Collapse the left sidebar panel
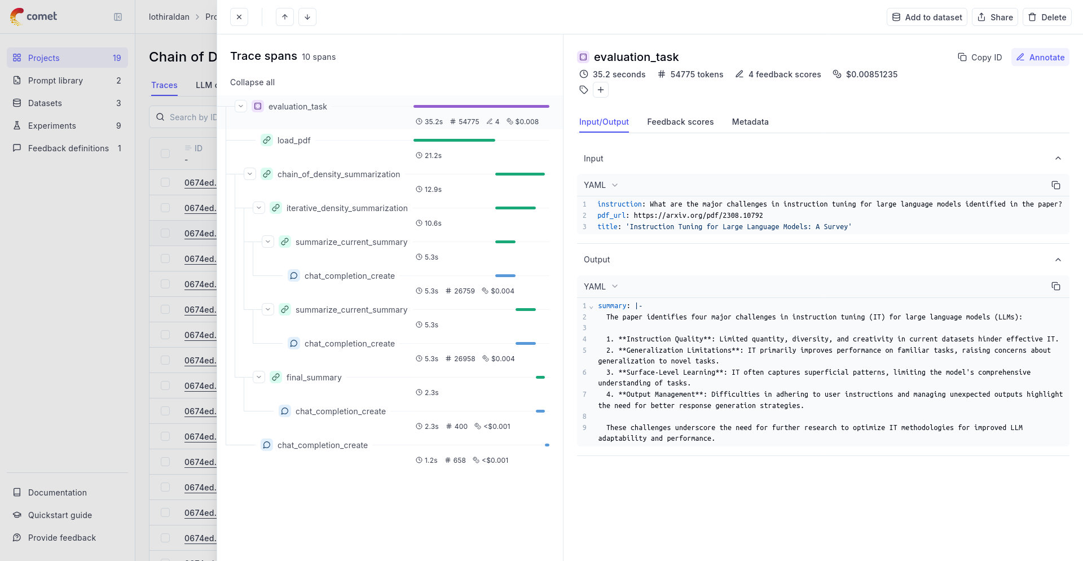1083x561 pixels. pos(118,17)
